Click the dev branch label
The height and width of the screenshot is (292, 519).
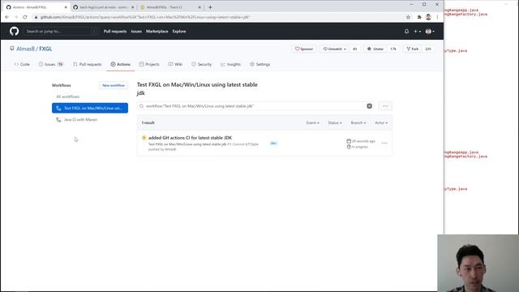273,143
